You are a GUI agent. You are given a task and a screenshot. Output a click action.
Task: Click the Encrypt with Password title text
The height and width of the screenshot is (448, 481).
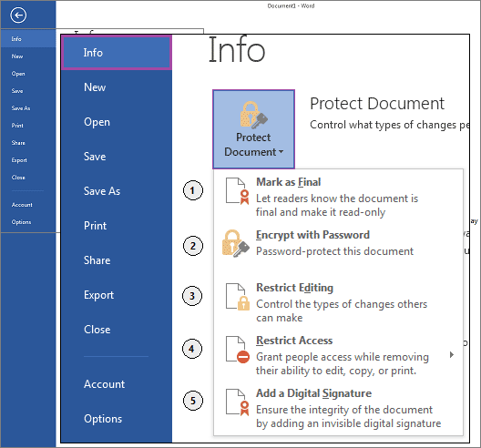point(312,235)
